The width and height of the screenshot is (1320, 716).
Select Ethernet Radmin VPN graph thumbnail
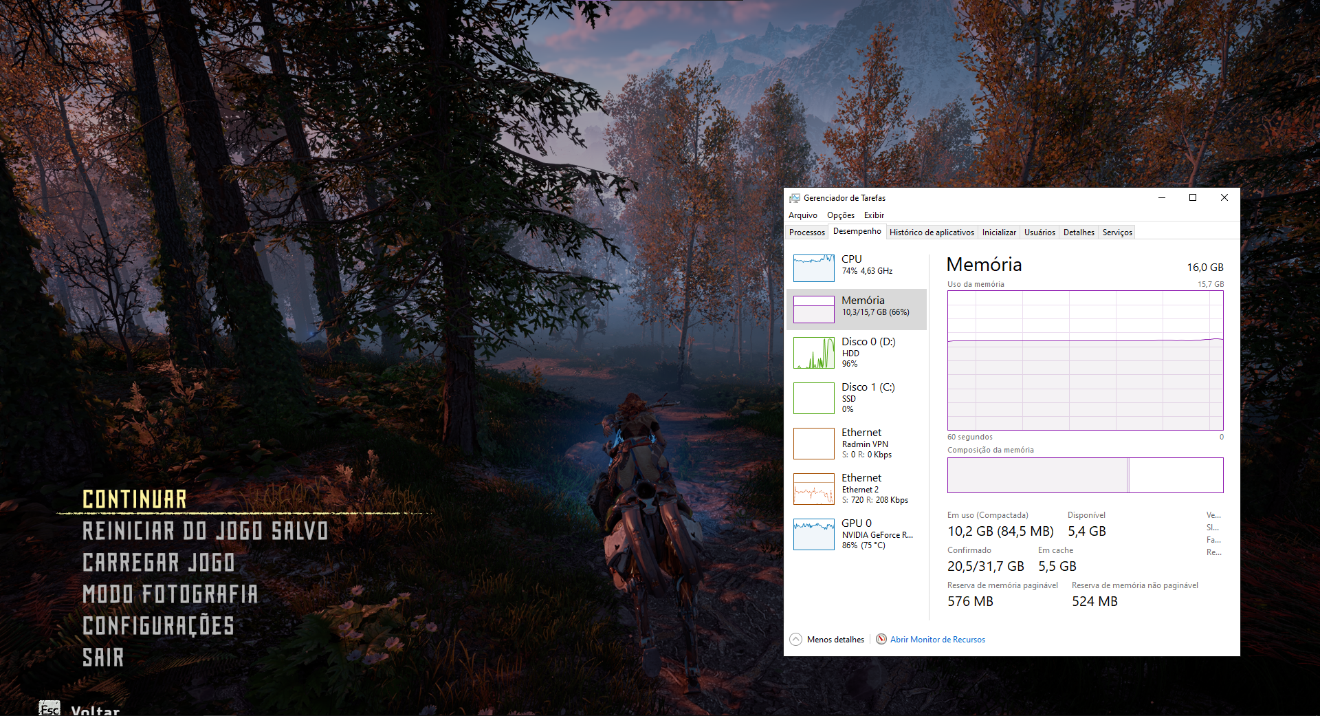coord(813,443)
